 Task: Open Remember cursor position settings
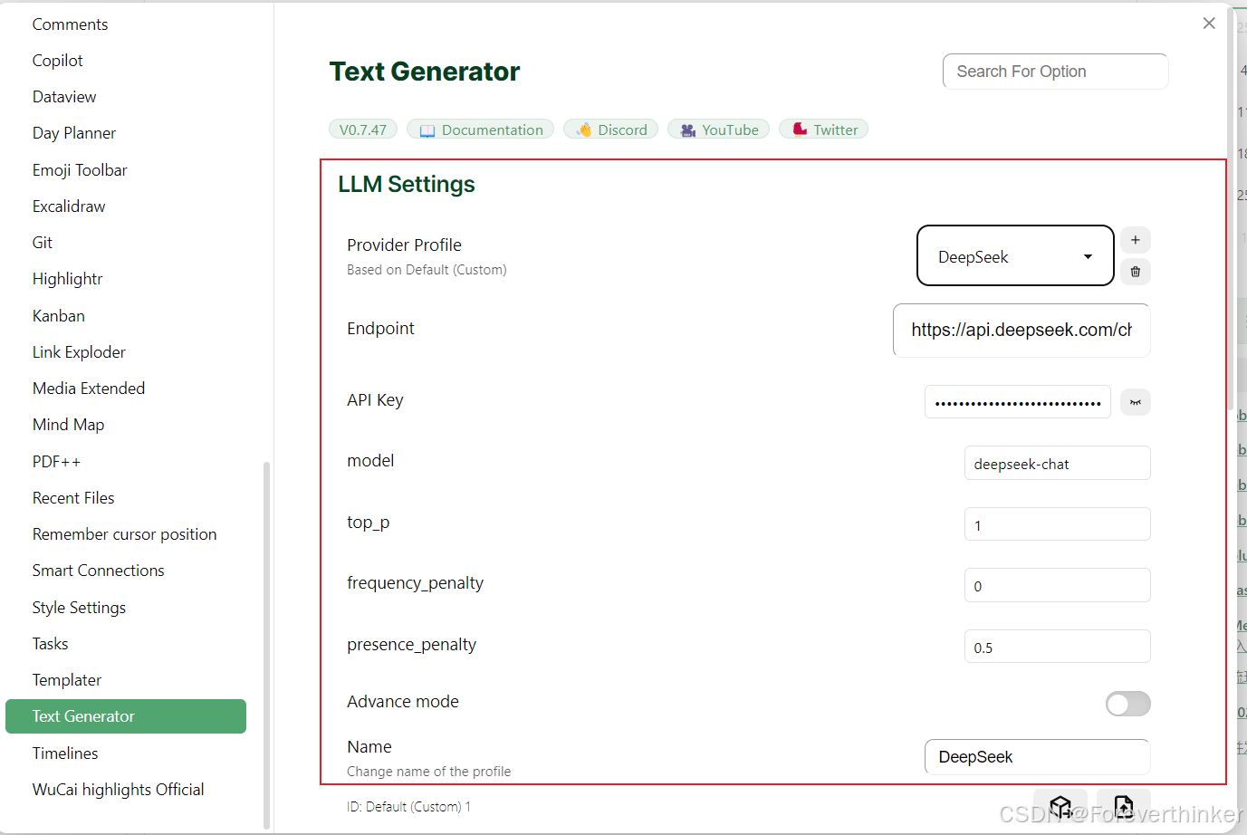pyautogui.click(x=124, y=534)
